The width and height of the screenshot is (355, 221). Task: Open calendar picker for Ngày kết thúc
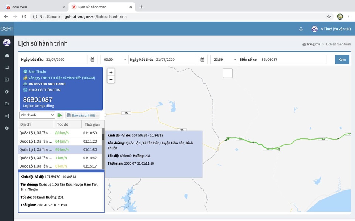click(202, 59)
